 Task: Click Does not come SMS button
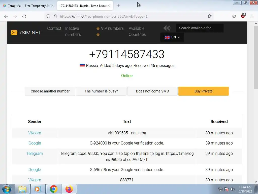(152, 91)
